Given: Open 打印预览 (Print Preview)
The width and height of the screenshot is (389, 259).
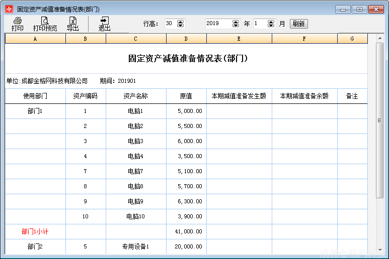Looking at the screenshot, I should 45,24.
